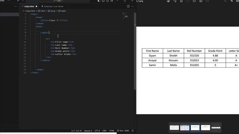Screen dimensions: 239x134
Task: Click 'Roll Number' td line in code
Action: coord(63,48)
